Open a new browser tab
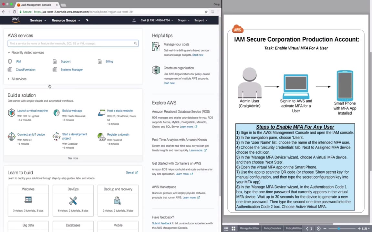This screenshot has height=232, width=372. tap(63, 5)
